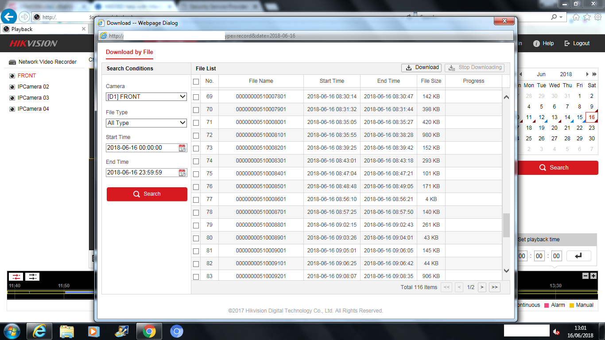
Task: Switch to the Download by File tab
Action: click(x=129, y=52)
